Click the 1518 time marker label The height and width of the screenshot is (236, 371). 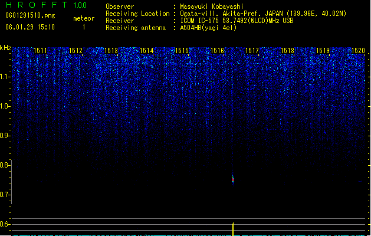click(287, 50)
